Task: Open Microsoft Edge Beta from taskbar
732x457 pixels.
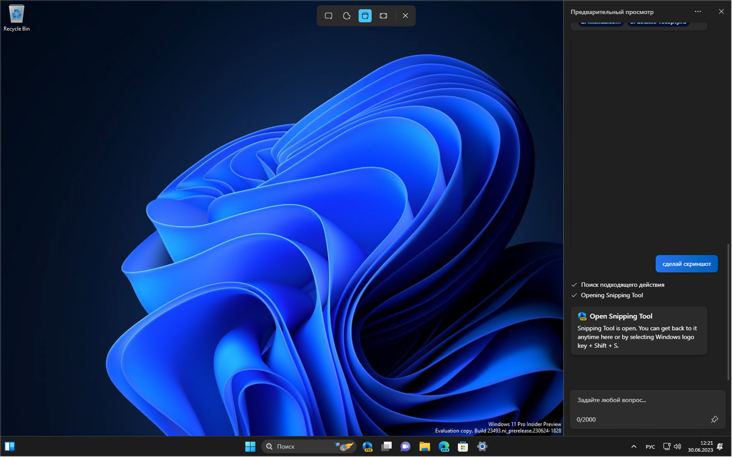Action: click(444, 447)
